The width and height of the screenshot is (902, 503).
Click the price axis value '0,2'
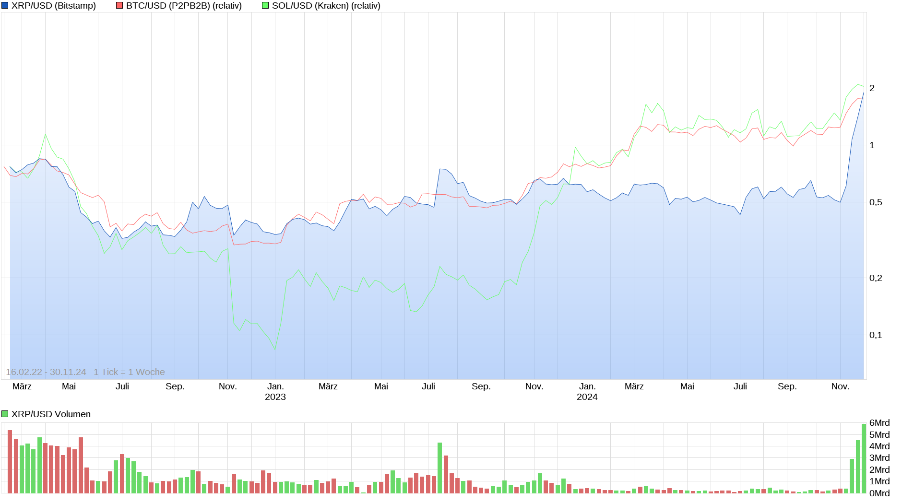[x=876, y=278]
